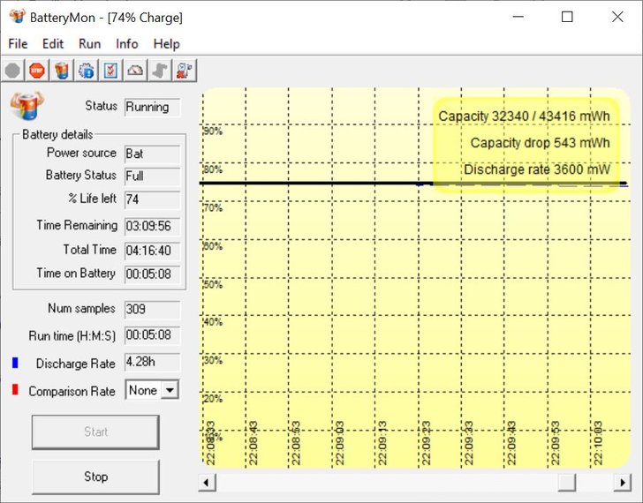The image size is (643, 503).
Task: Click the BatteryMon mascot logo beside Status
Action: (26, 106)
